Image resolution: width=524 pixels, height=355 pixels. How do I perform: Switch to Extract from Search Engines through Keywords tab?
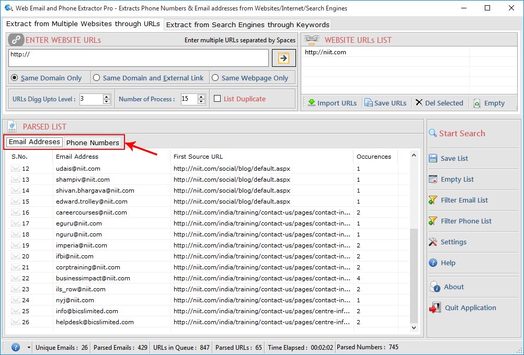[x=248, y=25]
